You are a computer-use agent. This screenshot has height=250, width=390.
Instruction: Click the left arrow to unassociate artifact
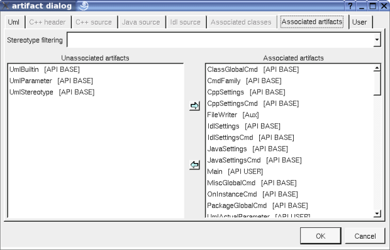pos(194,165)
